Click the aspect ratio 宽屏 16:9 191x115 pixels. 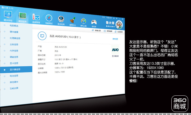point(59,64)
